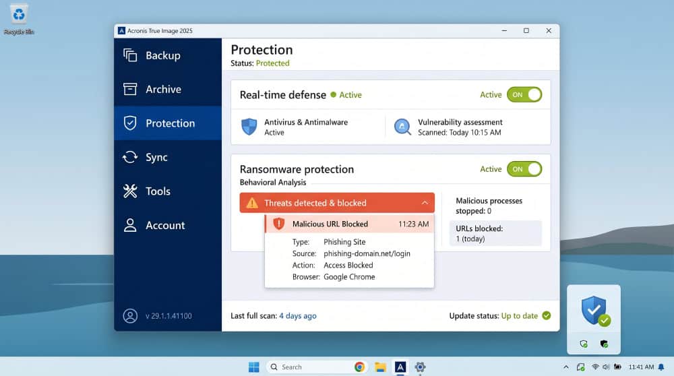
Task: Click the dark shield icon in tray popup
Action: [604, 344]
